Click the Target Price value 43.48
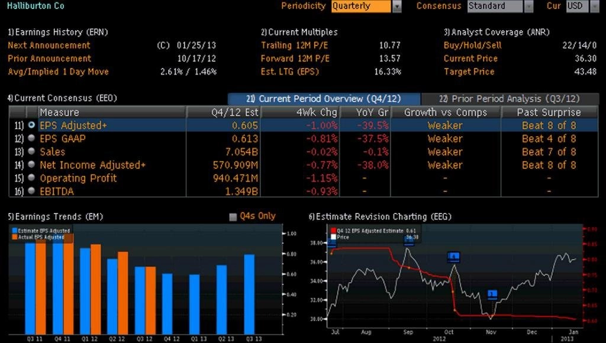The height and width of the screenshot is (343, 606). coord(585,72)
